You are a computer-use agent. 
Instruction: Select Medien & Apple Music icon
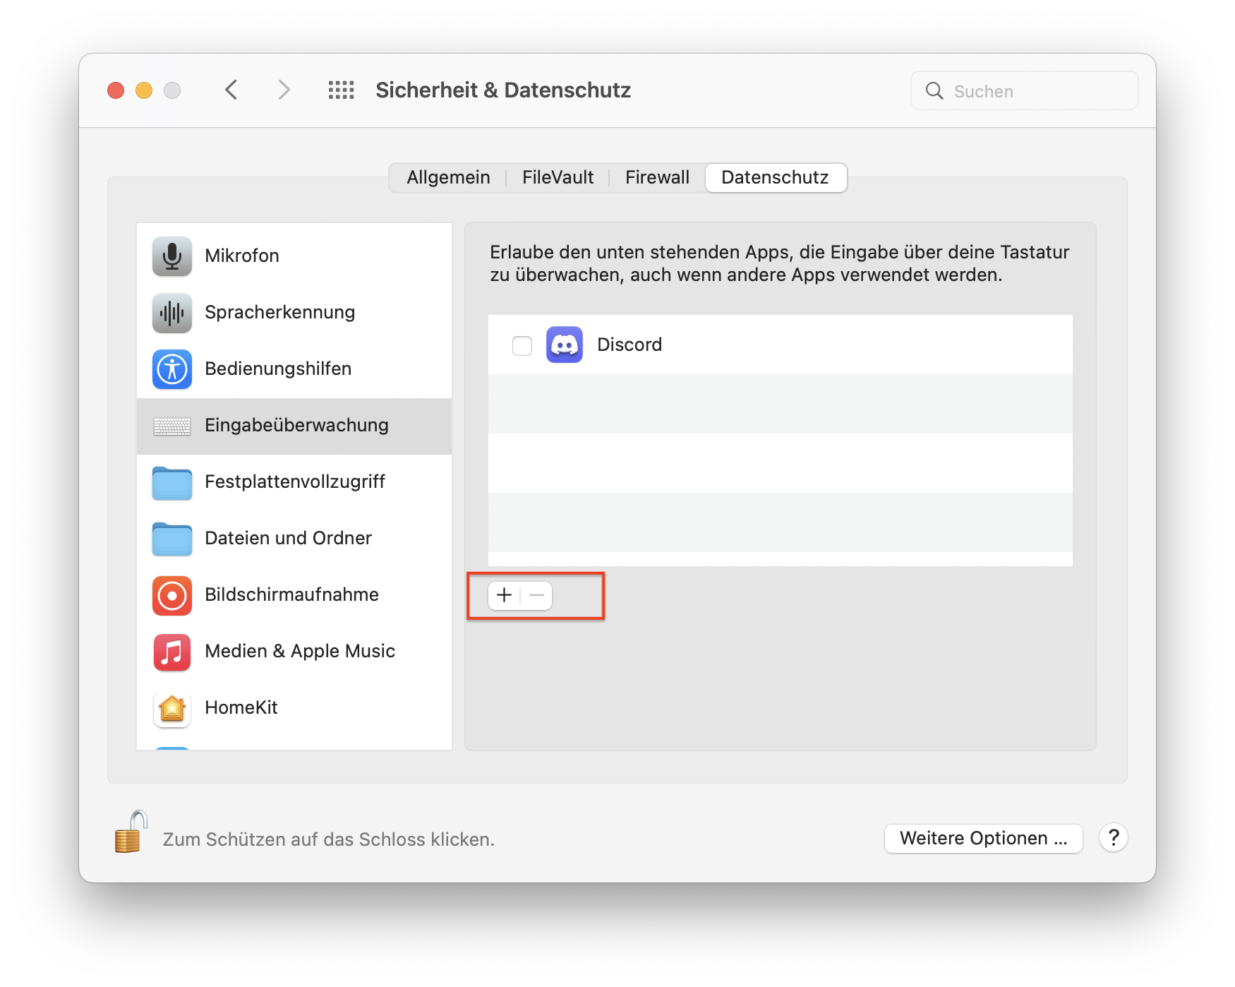pyautogui.click(x=171, y=652)
